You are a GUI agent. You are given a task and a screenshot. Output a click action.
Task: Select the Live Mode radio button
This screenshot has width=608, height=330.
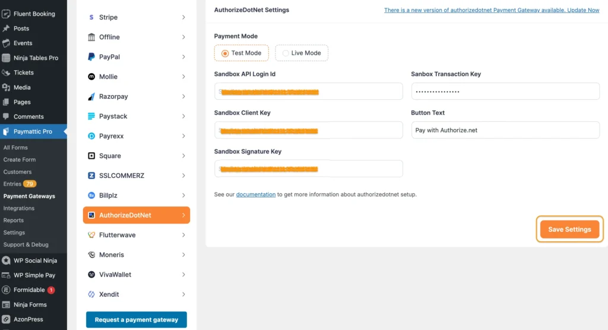coord(286,53)
